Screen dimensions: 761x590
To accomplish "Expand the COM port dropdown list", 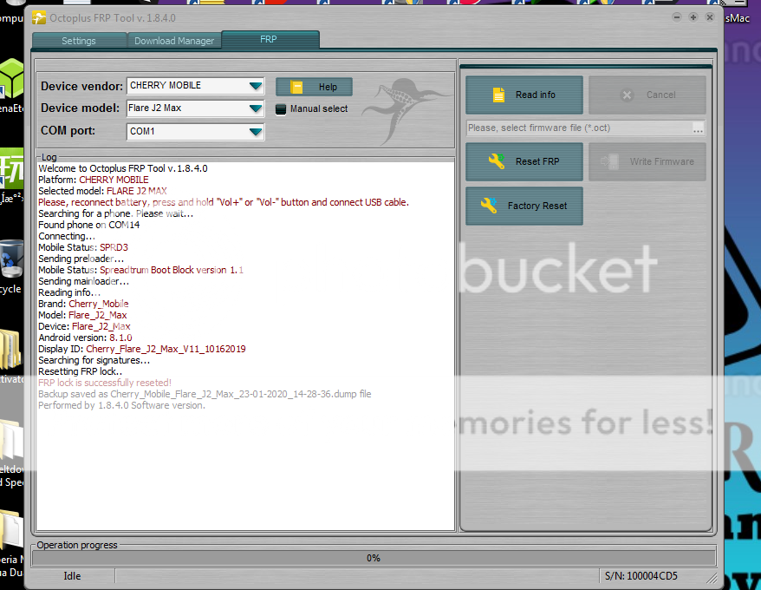I will [x=255, y=132].
